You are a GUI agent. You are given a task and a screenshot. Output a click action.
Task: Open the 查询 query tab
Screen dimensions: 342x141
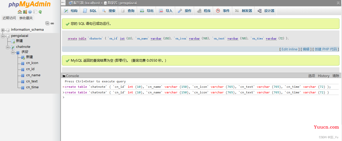coord(127,11)
